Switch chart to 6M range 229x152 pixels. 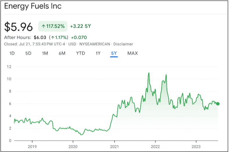[x=62, y=53]
